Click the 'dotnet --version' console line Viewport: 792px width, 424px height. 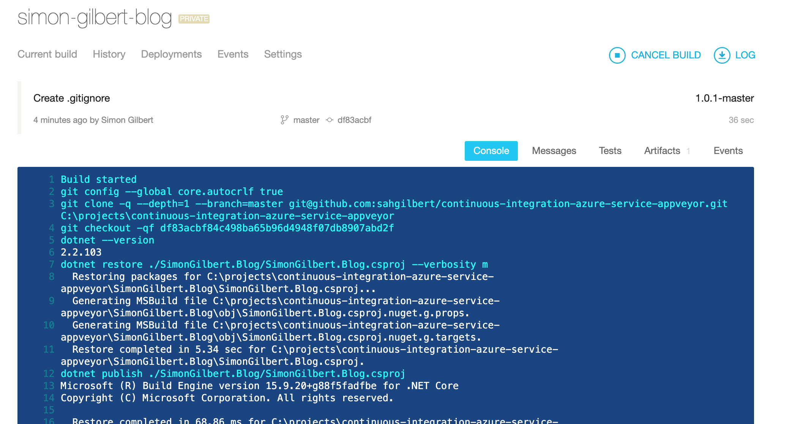pos(107,240)
